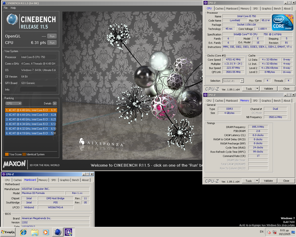Click the Maximus III Formula model field

(x=43, y=193)
